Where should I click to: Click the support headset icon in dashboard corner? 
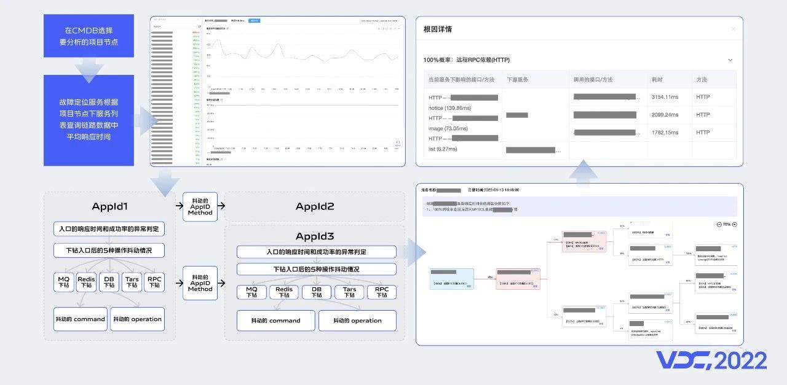click(398, 142)
